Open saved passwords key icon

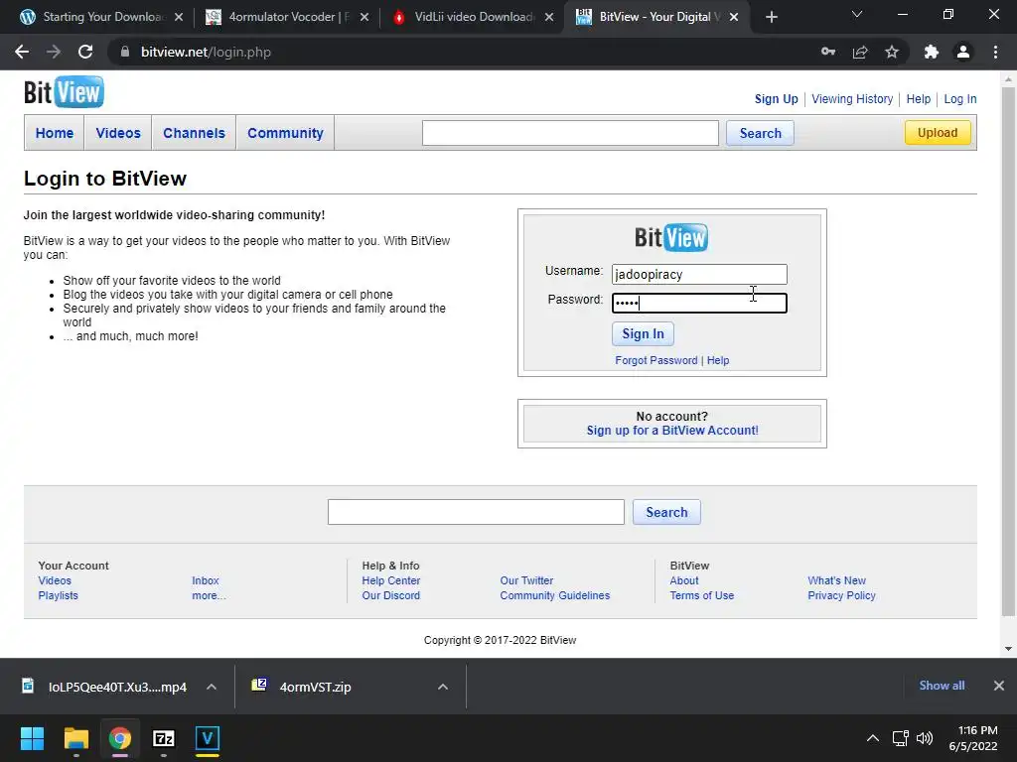(828, 52)
